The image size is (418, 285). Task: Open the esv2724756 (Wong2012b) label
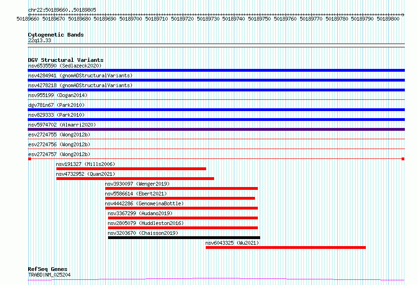point(59,144)
